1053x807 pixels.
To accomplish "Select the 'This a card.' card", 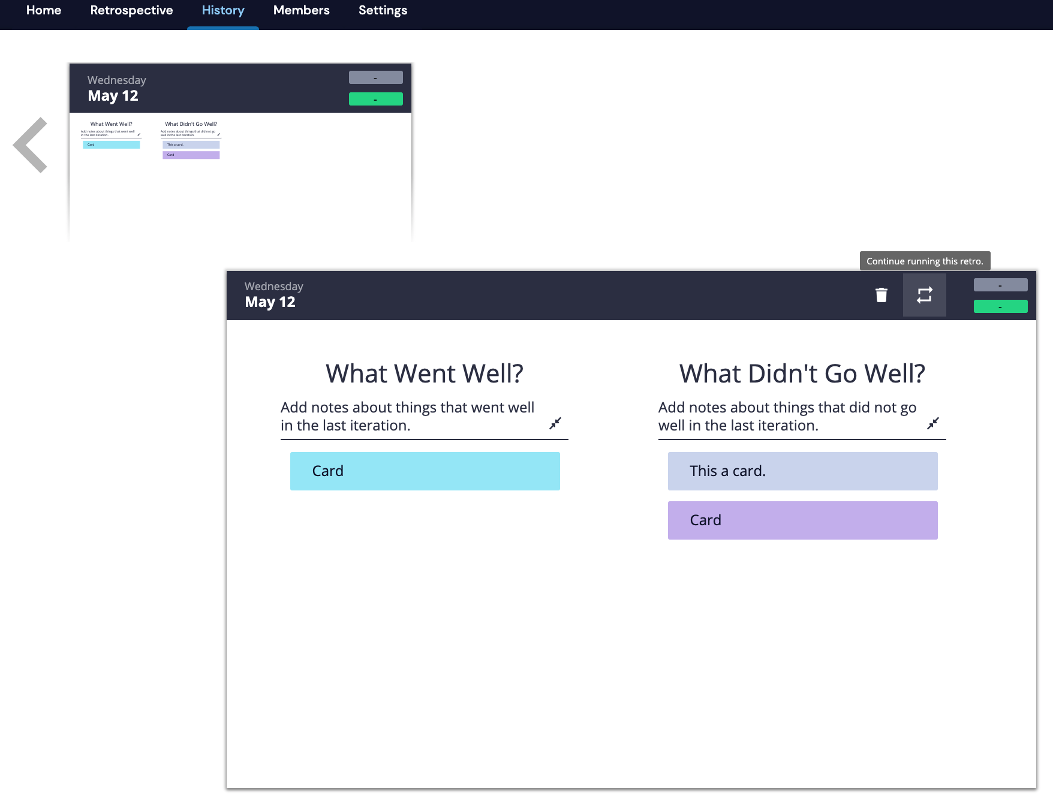I will [802, 471].
